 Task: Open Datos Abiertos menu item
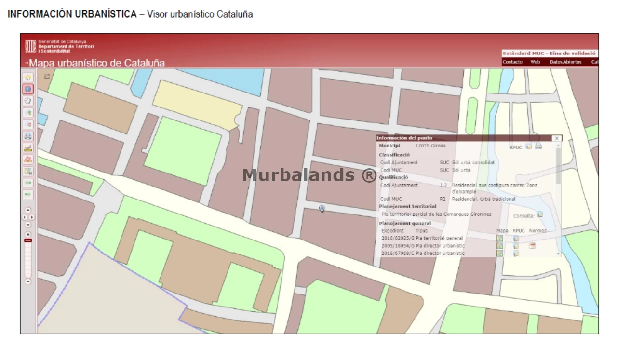pos(565,62)
